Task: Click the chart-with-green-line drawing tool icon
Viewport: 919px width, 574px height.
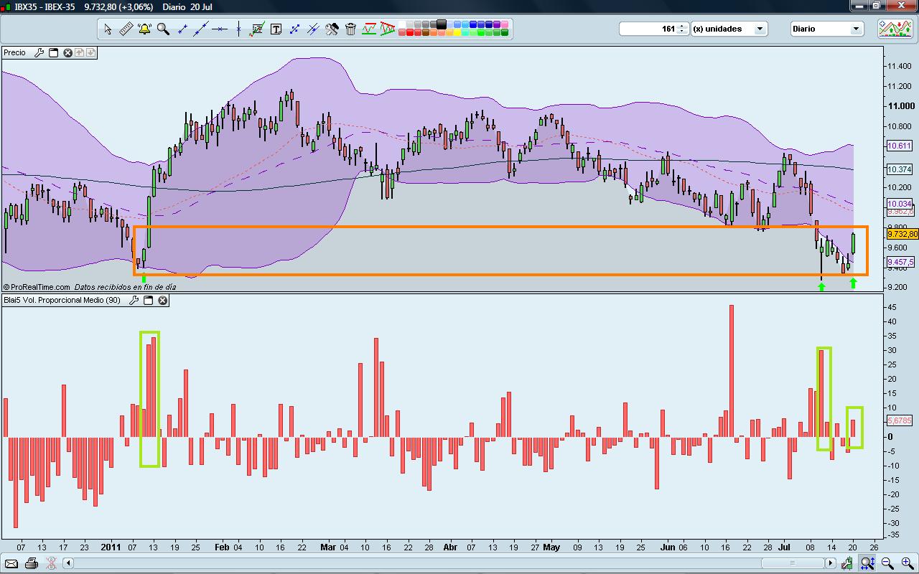Action: pyautogui.click(x=257, y=29)
